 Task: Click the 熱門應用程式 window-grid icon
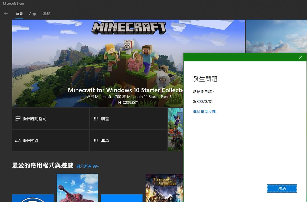pyautogui.click(x=18, y=119)
